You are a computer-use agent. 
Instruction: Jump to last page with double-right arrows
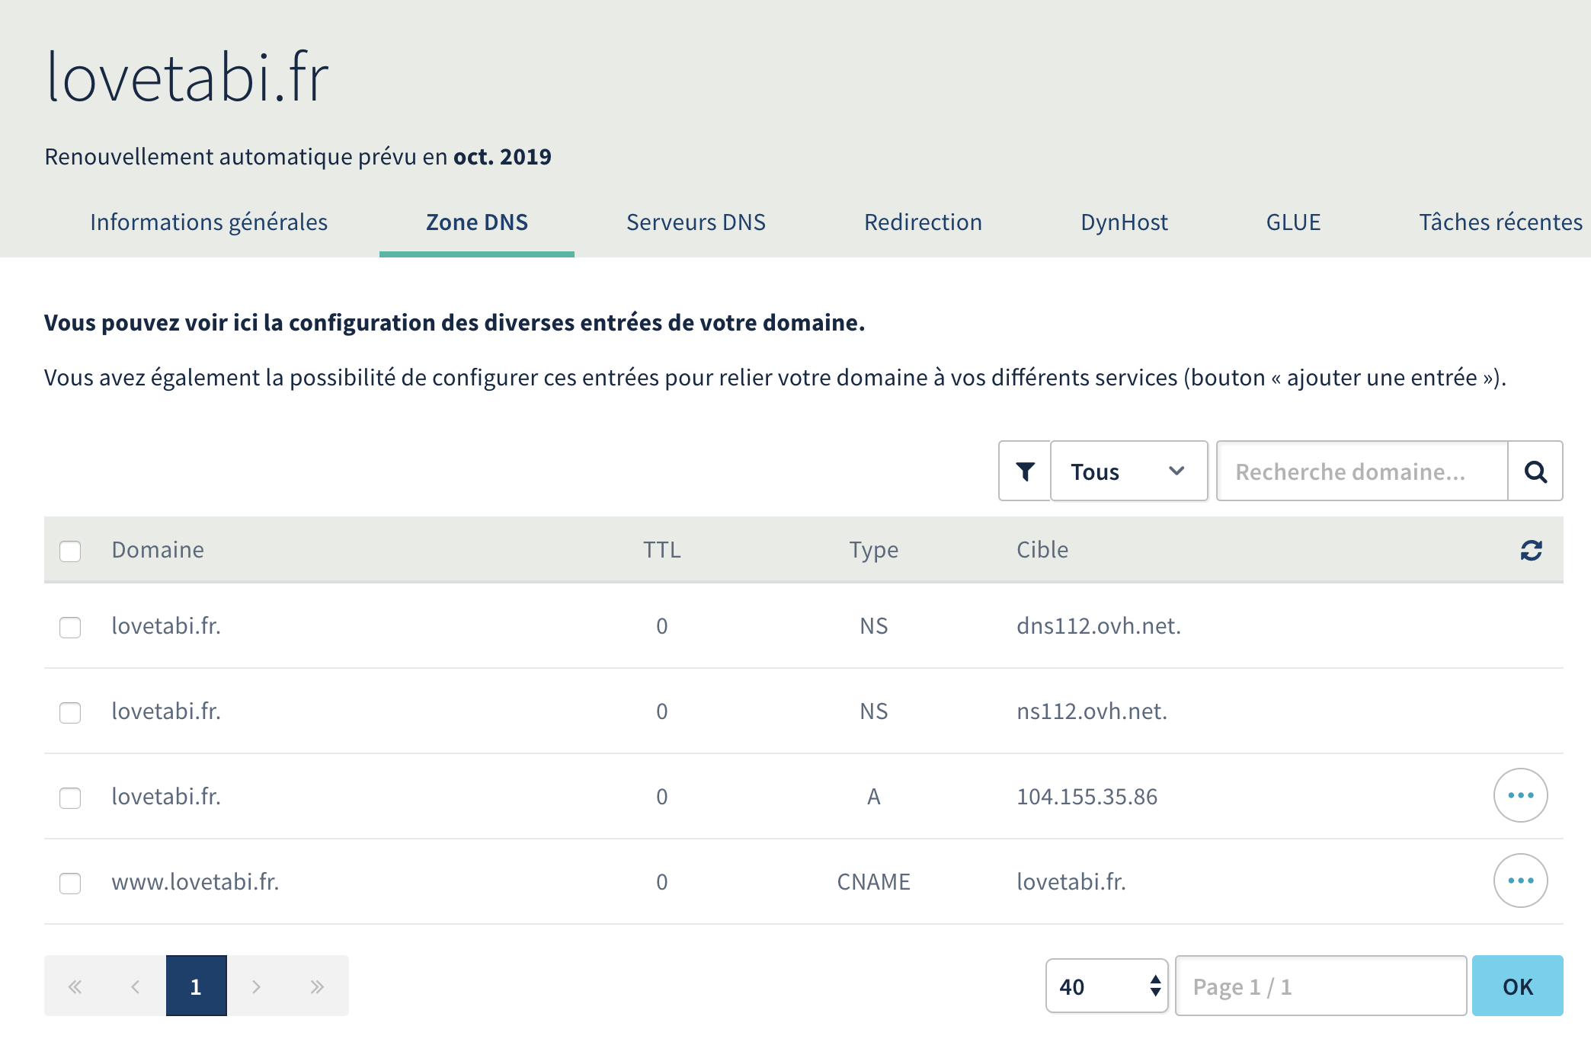[x=318, y=986]
